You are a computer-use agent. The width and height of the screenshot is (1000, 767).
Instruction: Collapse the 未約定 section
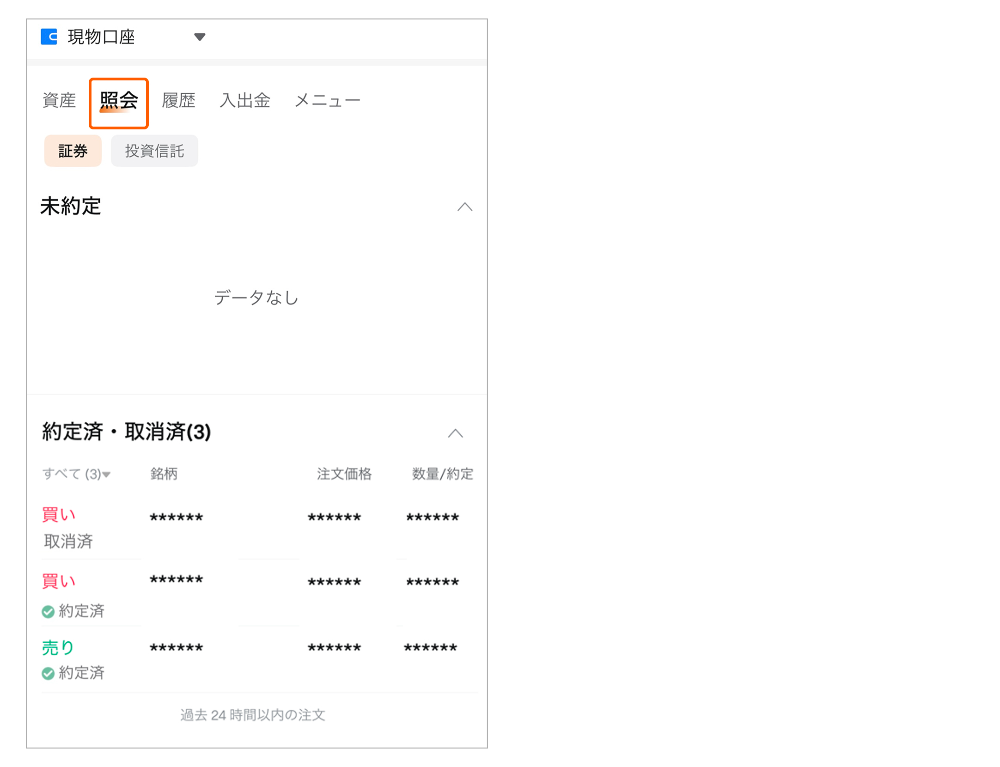(466, 207)
